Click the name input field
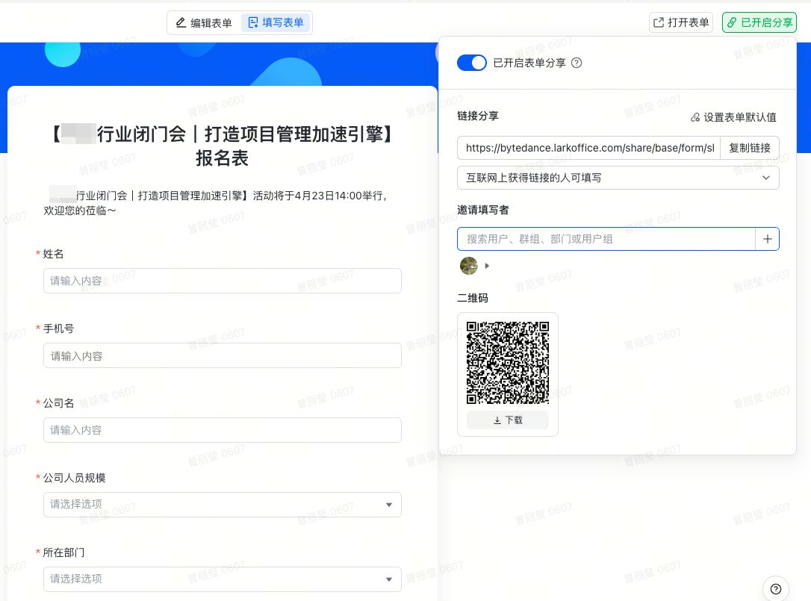Image resolution: width=811 pixels, height=601 pixels. click(x=223, y=281)
